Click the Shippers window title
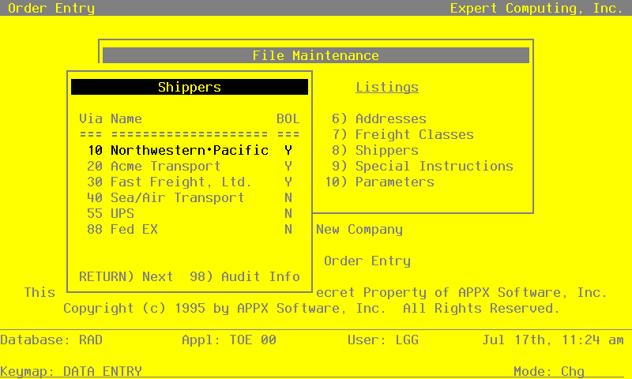 point(190,87)
